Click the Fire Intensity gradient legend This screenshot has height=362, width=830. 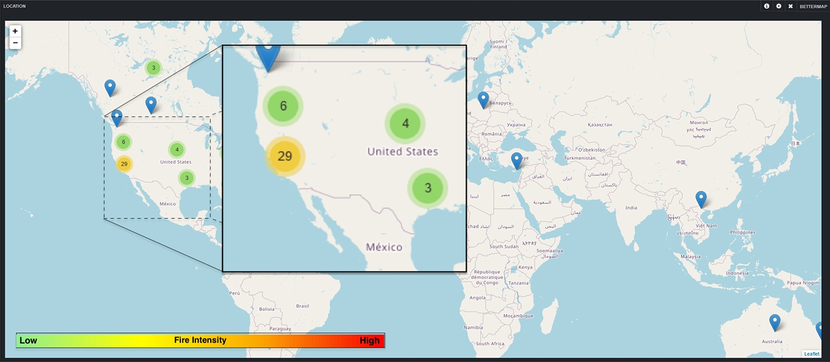pyautogui.click(x=200, y=340)
